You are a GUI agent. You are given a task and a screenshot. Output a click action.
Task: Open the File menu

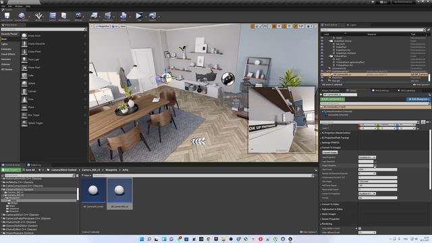pos(3,6)
